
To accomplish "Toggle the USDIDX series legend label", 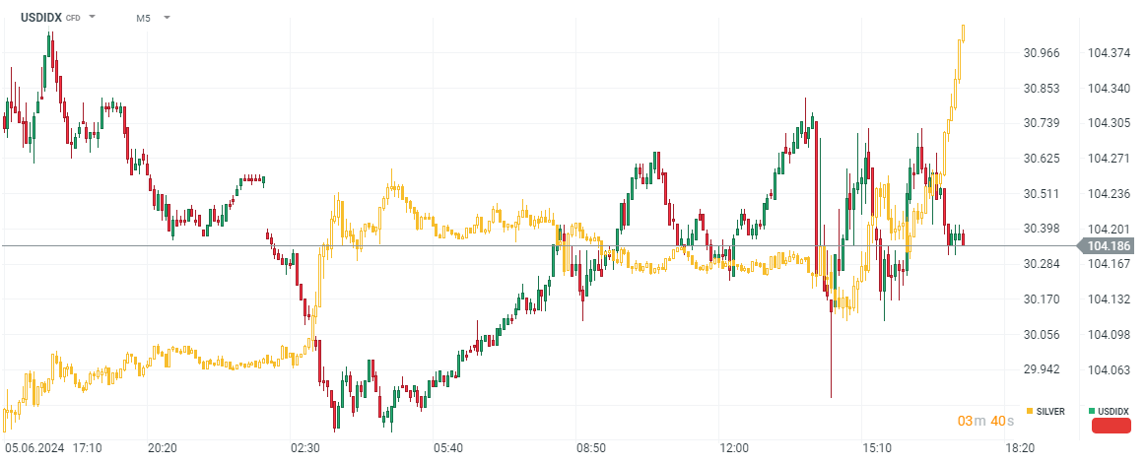I will (1113, 411).
